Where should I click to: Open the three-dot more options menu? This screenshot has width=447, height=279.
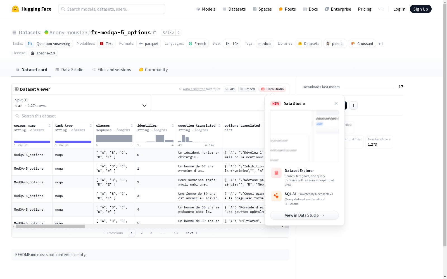click(x=353, y=105)
